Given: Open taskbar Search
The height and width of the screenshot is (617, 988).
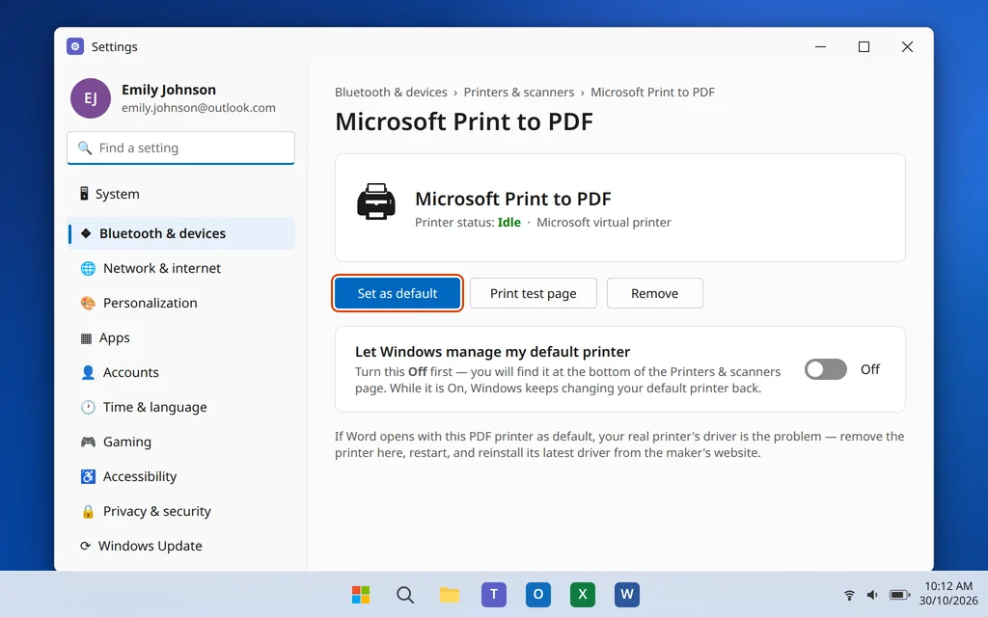Looking at the screenshot, I should (x=405, y=594).
